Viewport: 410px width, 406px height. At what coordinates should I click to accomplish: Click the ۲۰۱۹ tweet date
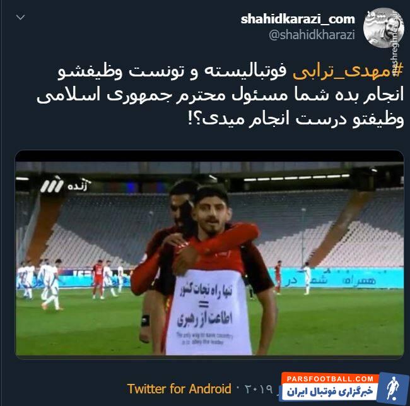[259, 389]
